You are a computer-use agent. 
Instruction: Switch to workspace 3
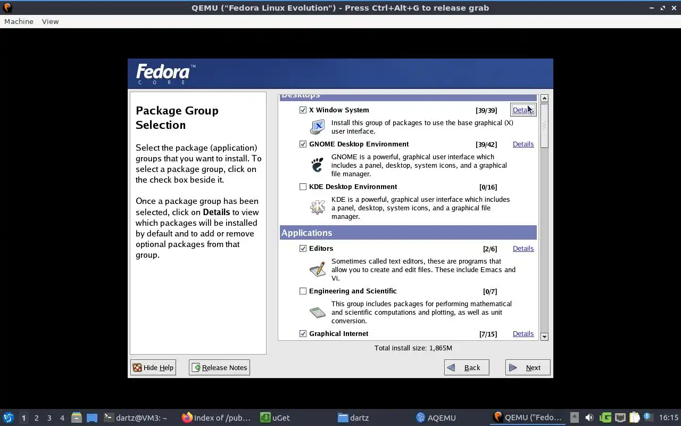49,417
